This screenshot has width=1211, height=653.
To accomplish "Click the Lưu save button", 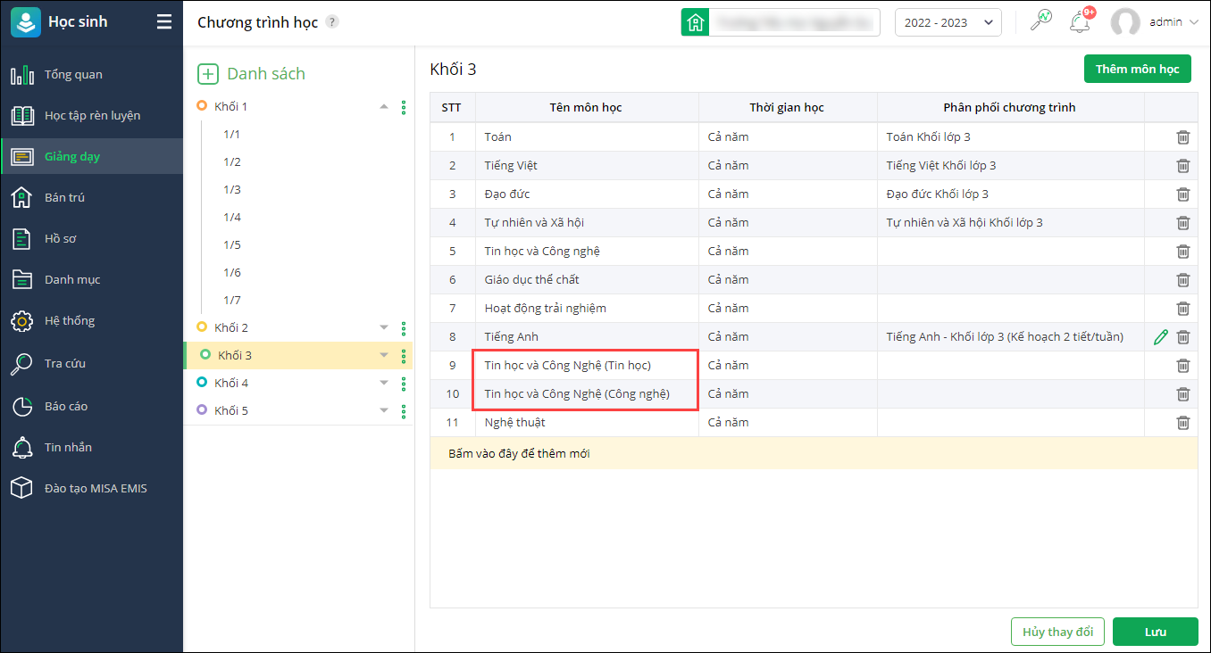I will click(1155, 632).
